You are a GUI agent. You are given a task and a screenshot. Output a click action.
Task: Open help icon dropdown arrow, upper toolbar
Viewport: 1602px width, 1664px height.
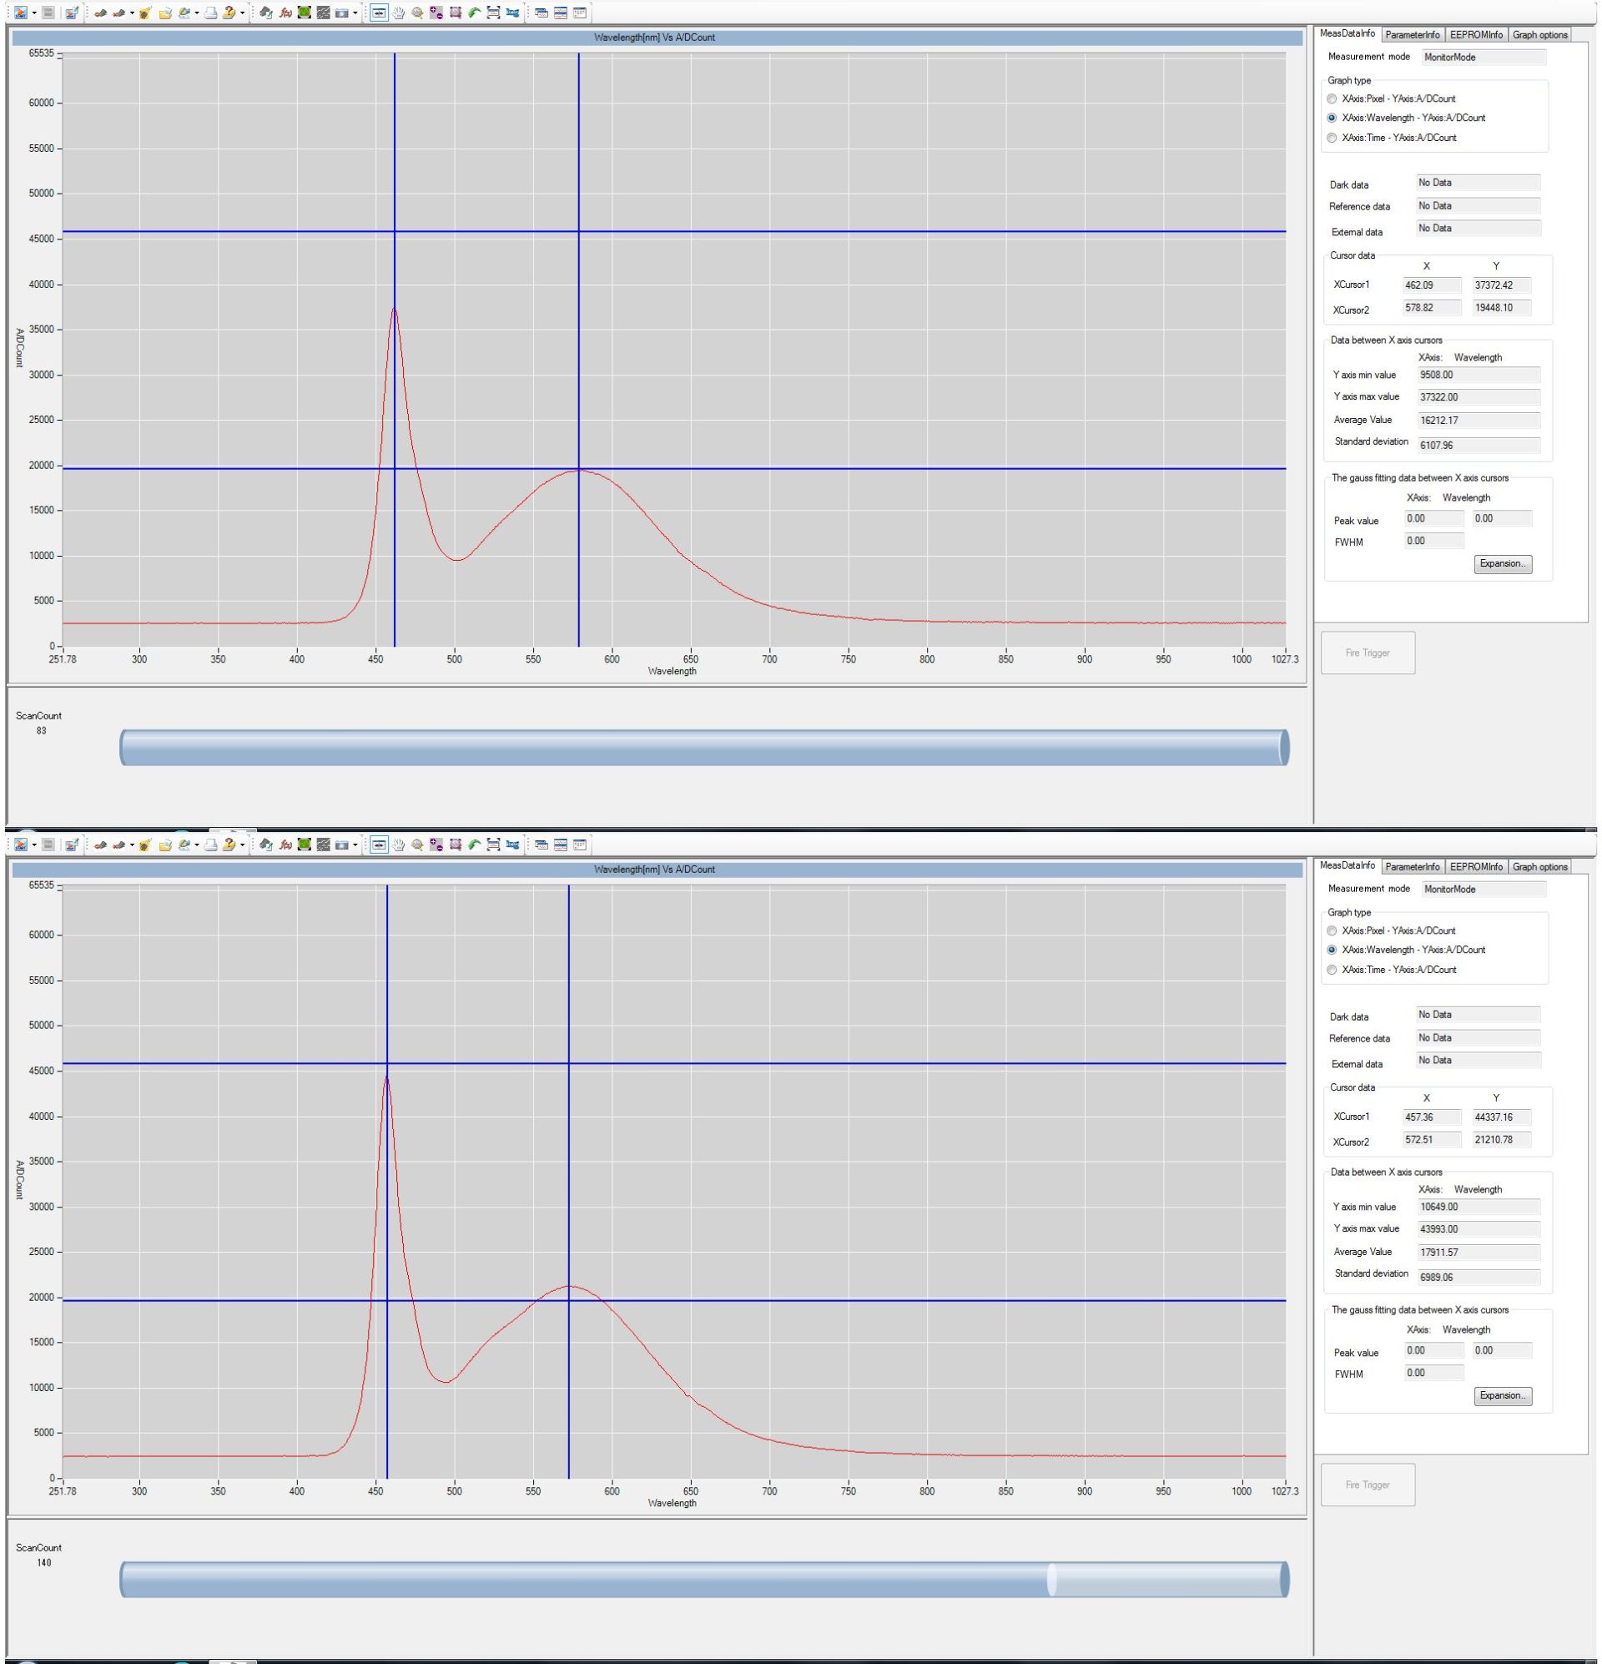[x=242, y=13]
